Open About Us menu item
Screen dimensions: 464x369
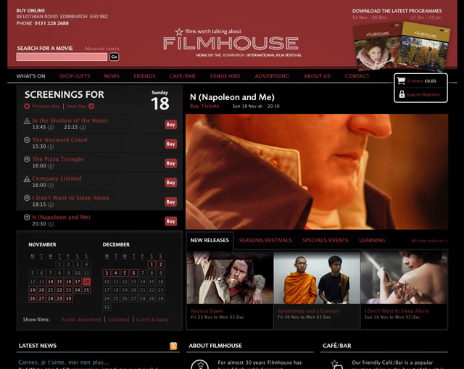point(317,76)
